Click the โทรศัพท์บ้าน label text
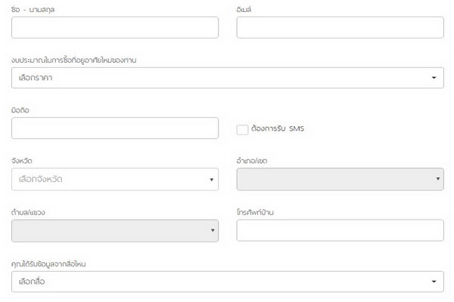 255,212
